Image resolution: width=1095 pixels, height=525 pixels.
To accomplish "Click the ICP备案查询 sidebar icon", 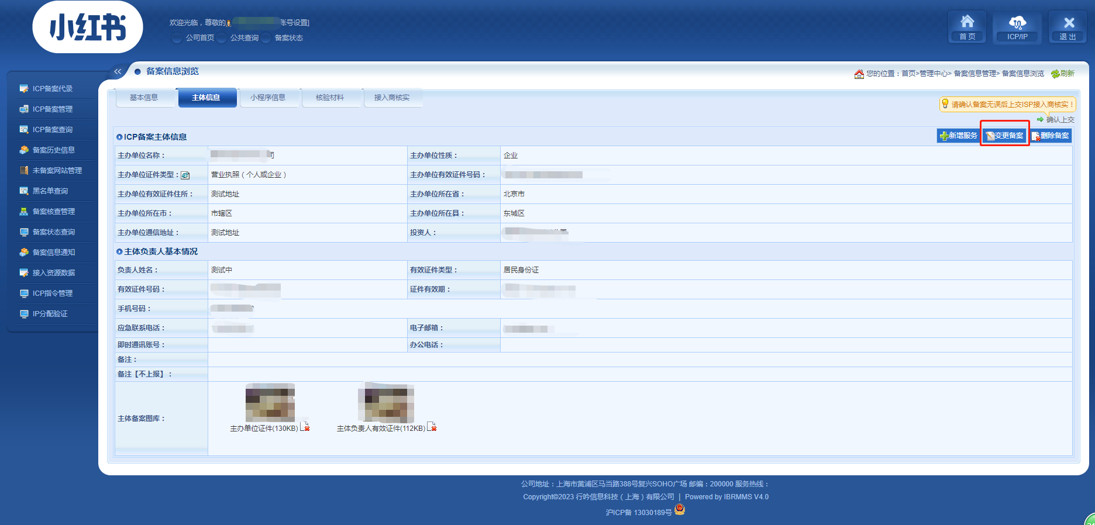I will (x=24, y=130).
